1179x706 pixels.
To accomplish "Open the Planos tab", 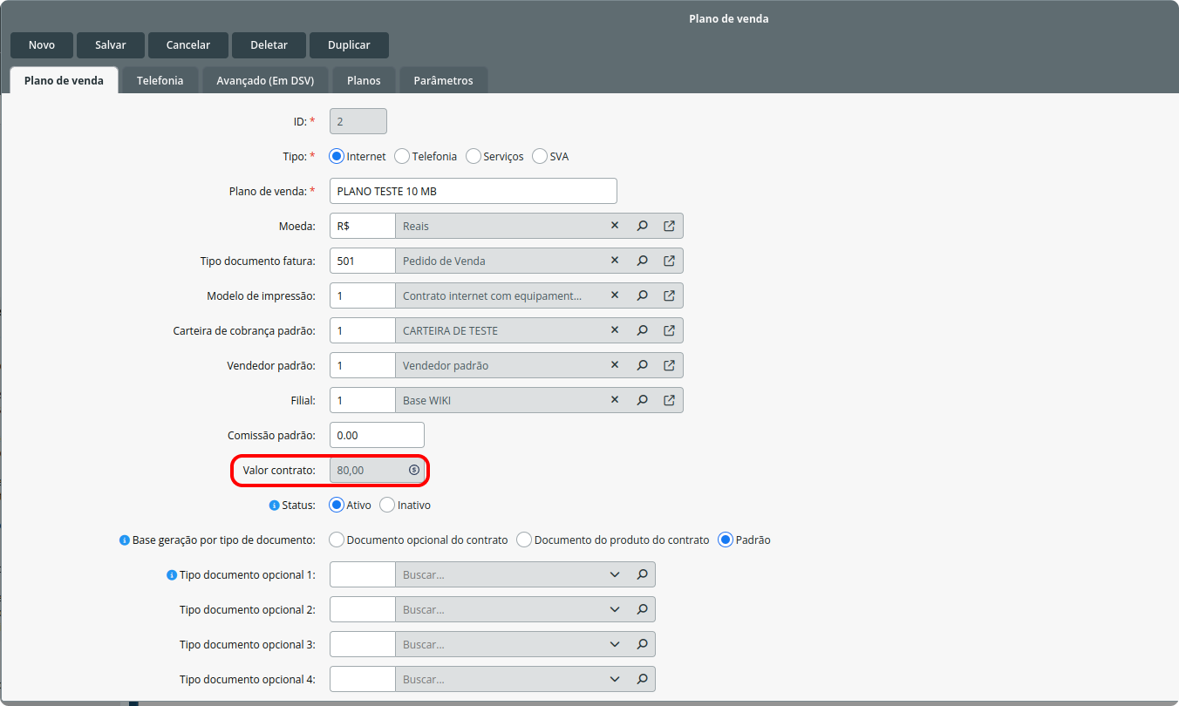I will (x=364, y=80).
